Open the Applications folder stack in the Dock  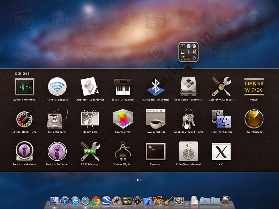pos(205,201)
